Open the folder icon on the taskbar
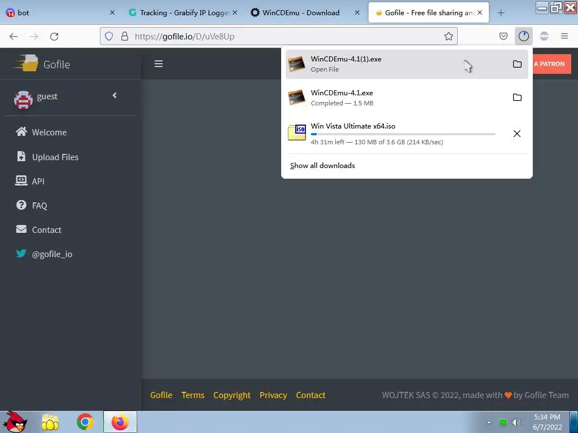Image resolution: width=578 pixels, height=433 pixels. [x=50, y=422]
